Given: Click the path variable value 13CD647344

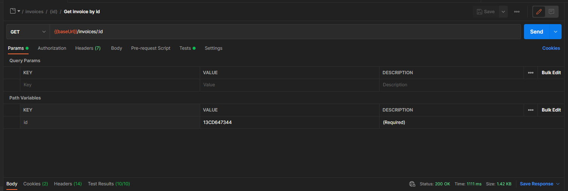Looking at the screenshot, I should click(x=217, y=122).
